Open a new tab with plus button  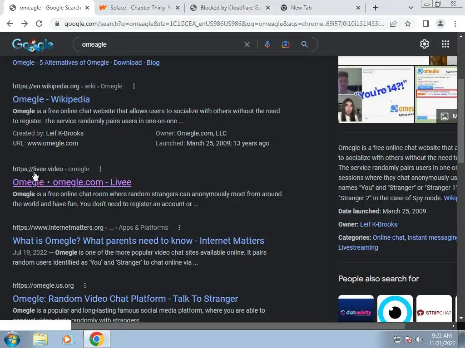(x=376, y=8)
